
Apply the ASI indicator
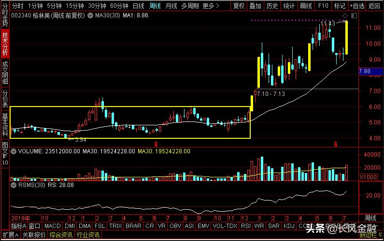point(189,226)
